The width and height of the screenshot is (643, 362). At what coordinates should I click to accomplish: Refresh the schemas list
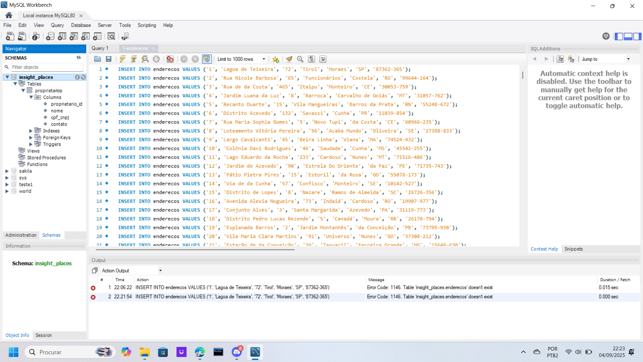click(x=79, y=58)
